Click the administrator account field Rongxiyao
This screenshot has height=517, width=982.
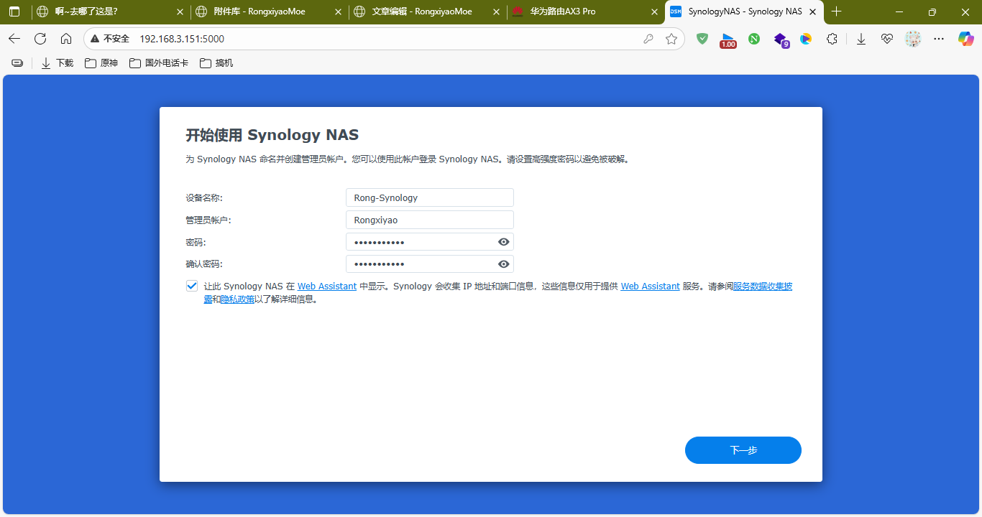(x=430, y=220)
